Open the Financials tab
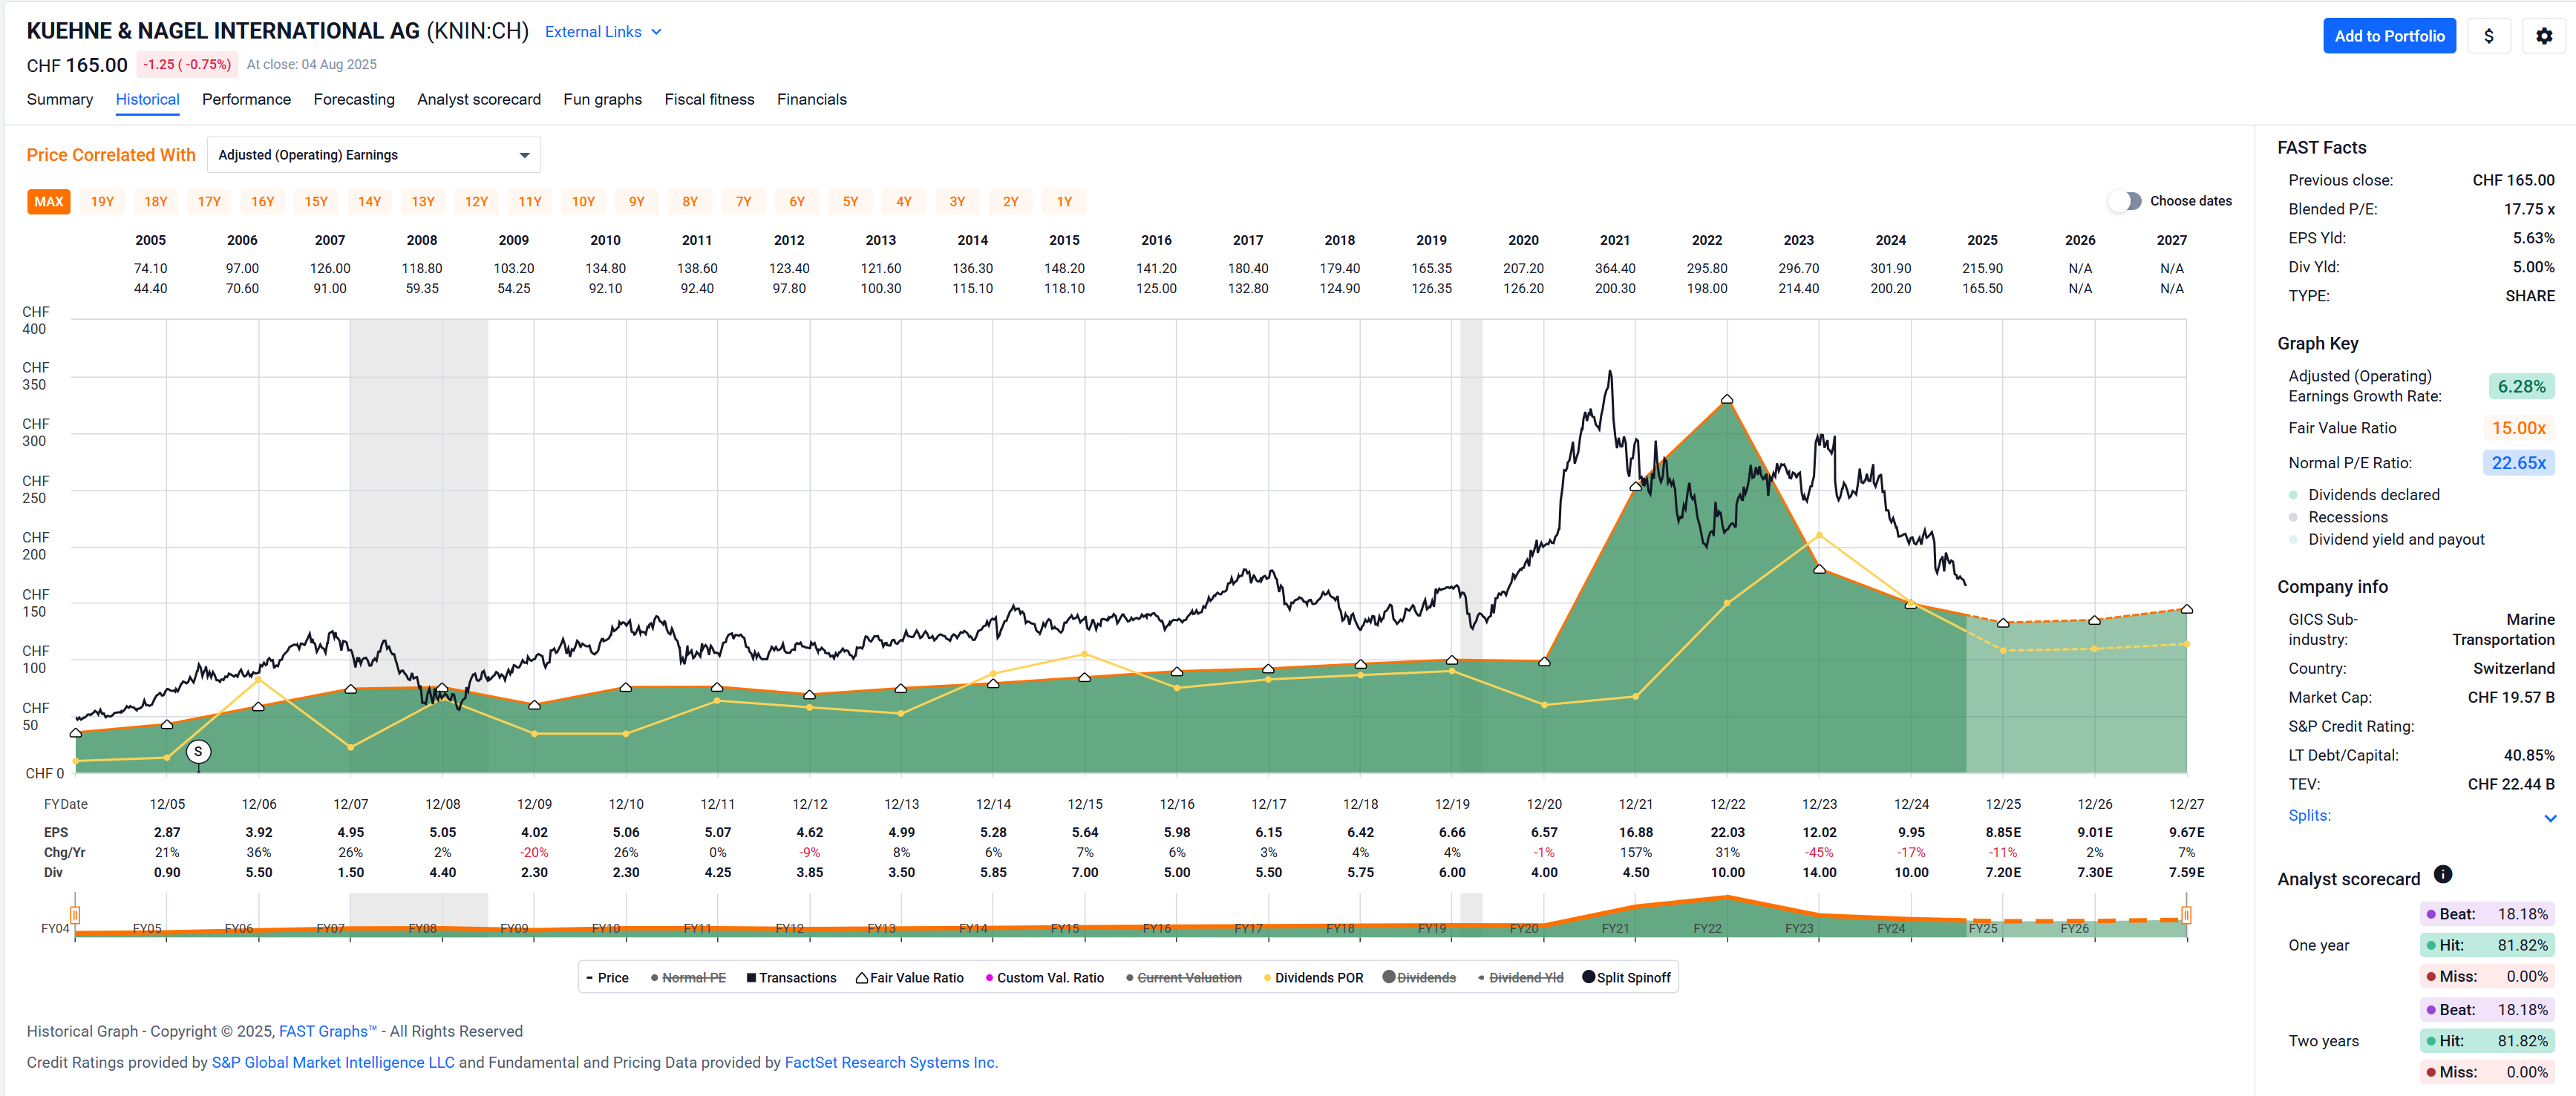The width and height of the screenshot is (2576, 1096). click(811, 99)
